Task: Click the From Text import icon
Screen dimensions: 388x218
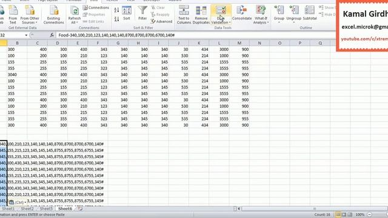Action: click(x=13, y=15)
